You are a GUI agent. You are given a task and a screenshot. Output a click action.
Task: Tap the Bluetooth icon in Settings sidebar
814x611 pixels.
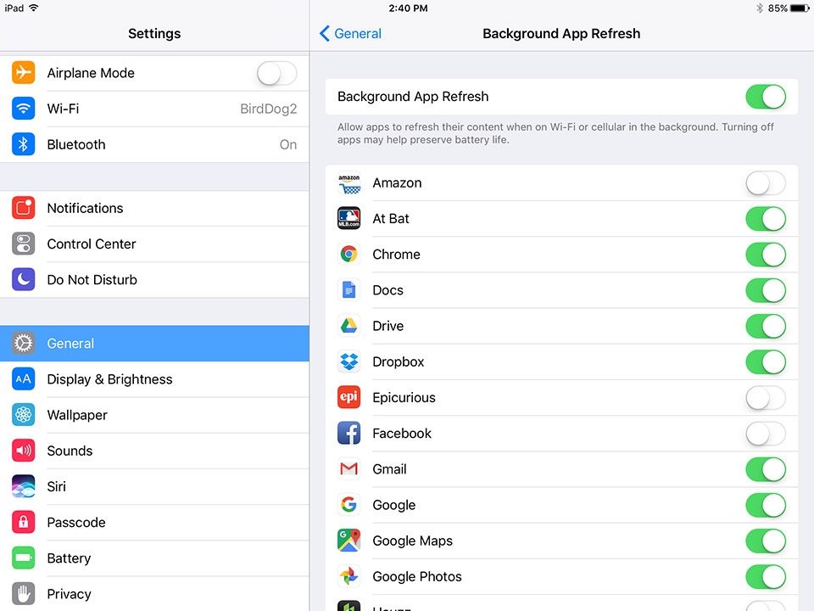click(x=24, y=144)
